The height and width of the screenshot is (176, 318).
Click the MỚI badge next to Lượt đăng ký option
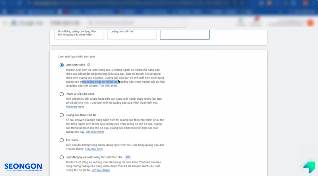[x=128, y=157]
